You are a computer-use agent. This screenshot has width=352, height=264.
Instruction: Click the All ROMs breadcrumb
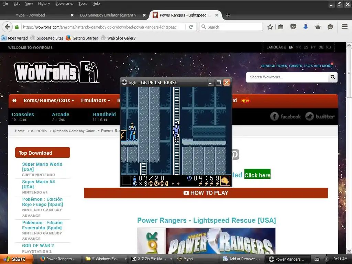pyautogui.click(x=38, y=131)
